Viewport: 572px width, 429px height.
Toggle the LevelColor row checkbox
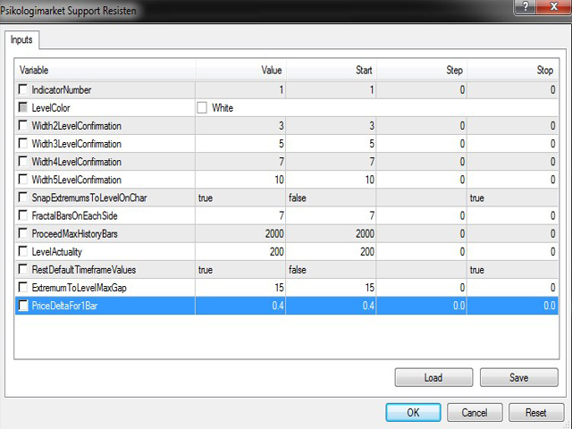point(23,107)
